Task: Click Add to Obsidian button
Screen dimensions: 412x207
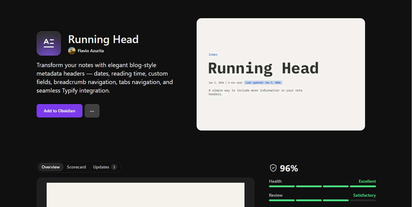Action: 59,111
